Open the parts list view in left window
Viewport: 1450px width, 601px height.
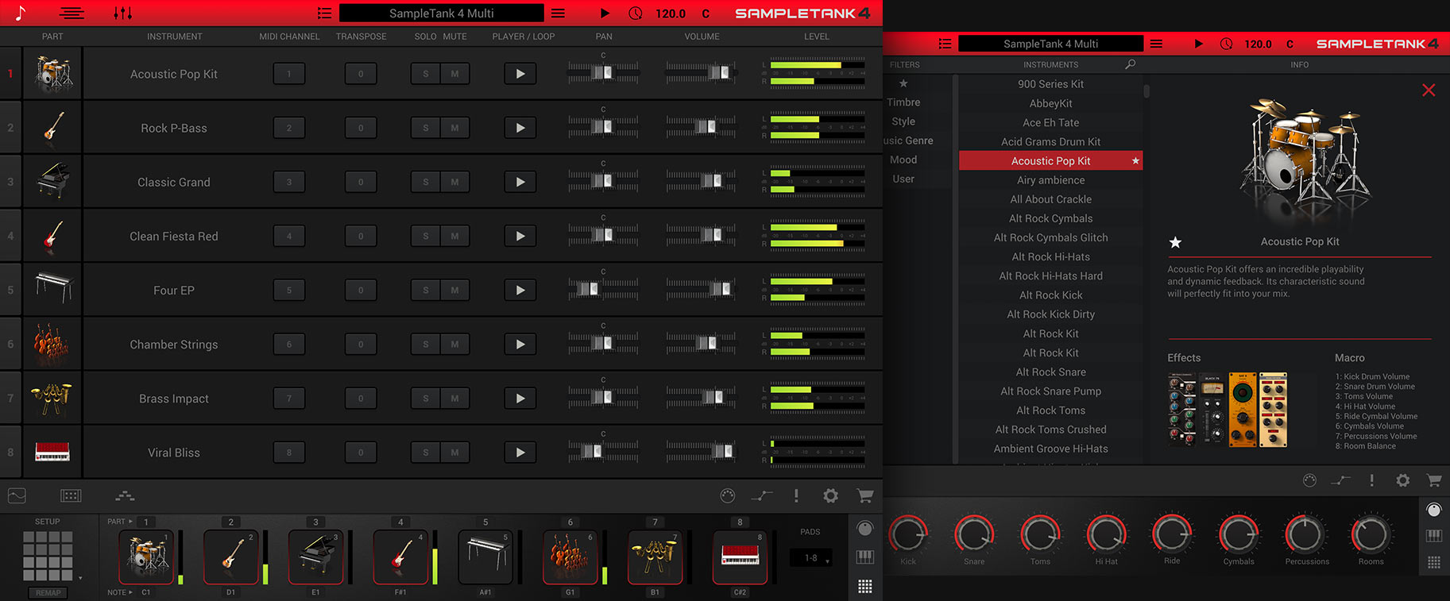pyautogui.click(x=72, y=13)
